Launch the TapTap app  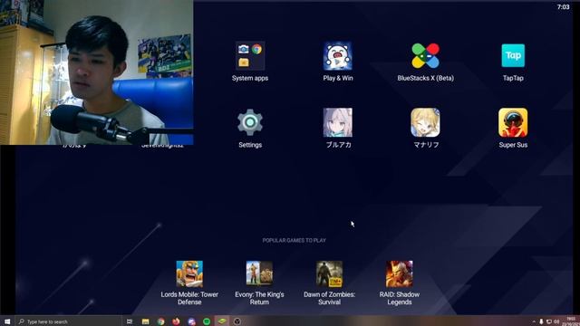pyautogui.click(x=513, y=55)
